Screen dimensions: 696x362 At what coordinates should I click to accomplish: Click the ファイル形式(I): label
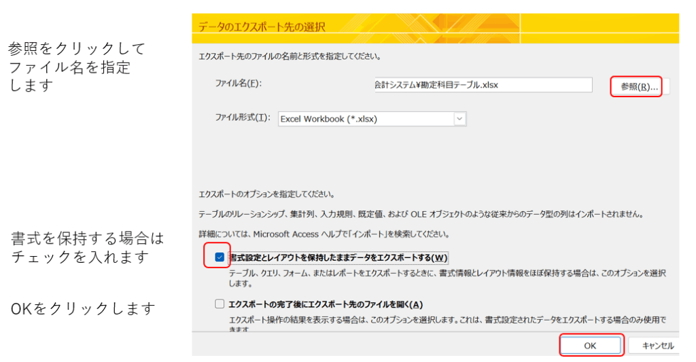(x=242, y=118)
